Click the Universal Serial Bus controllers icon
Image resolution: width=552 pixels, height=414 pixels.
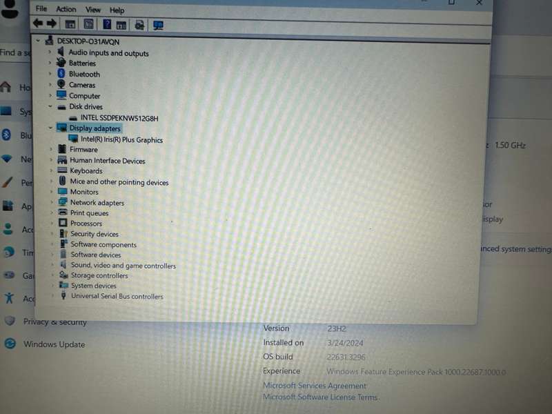tap(63, 296)
